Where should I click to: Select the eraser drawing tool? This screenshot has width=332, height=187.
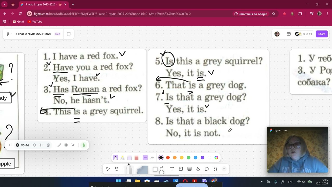coord(136,158)
